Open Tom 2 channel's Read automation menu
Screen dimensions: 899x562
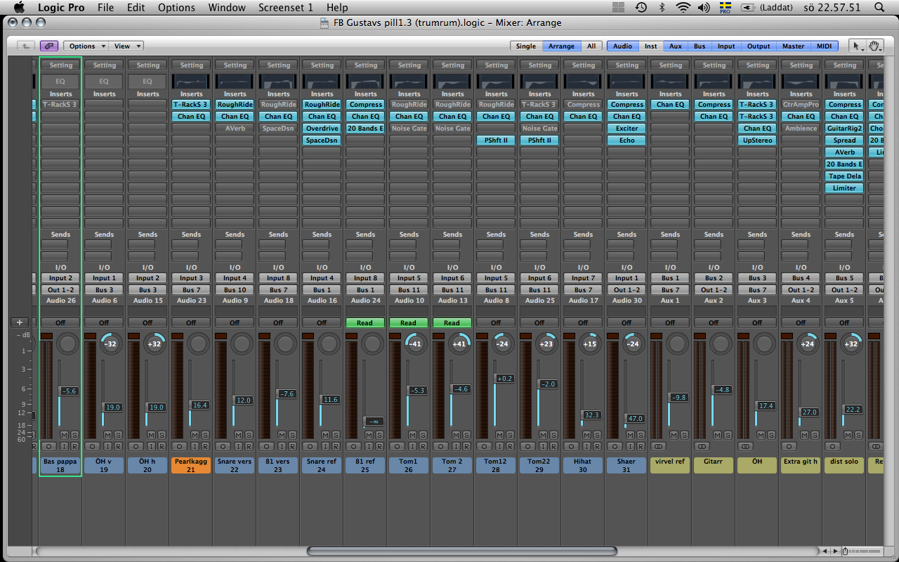click(x=452, y=323)
